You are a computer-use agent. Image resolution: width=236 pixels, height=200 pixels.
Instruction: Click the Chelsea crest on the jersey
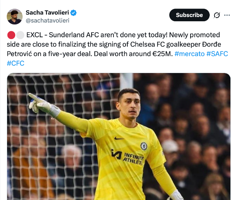144,146
